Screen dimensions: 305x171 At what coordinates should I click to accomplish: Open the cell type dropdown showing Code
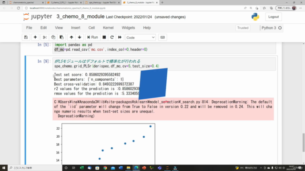(140, 38)
